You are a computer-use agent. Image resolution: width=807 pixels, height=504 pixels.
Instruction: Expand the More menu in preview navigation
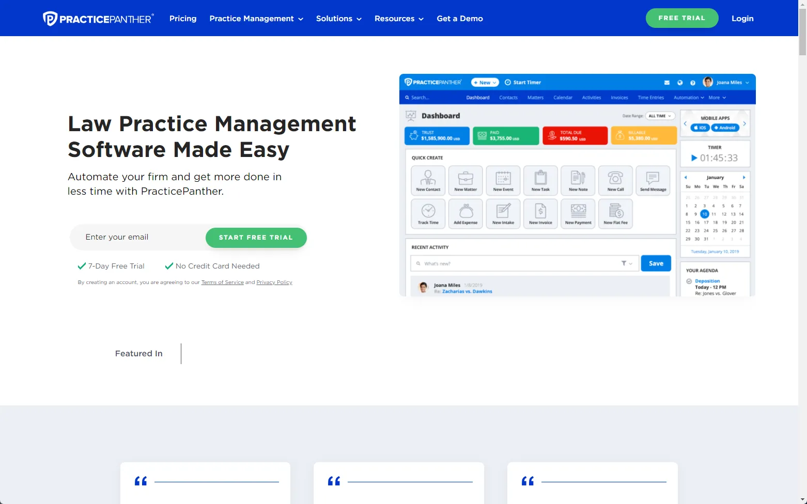coord(717,98)
